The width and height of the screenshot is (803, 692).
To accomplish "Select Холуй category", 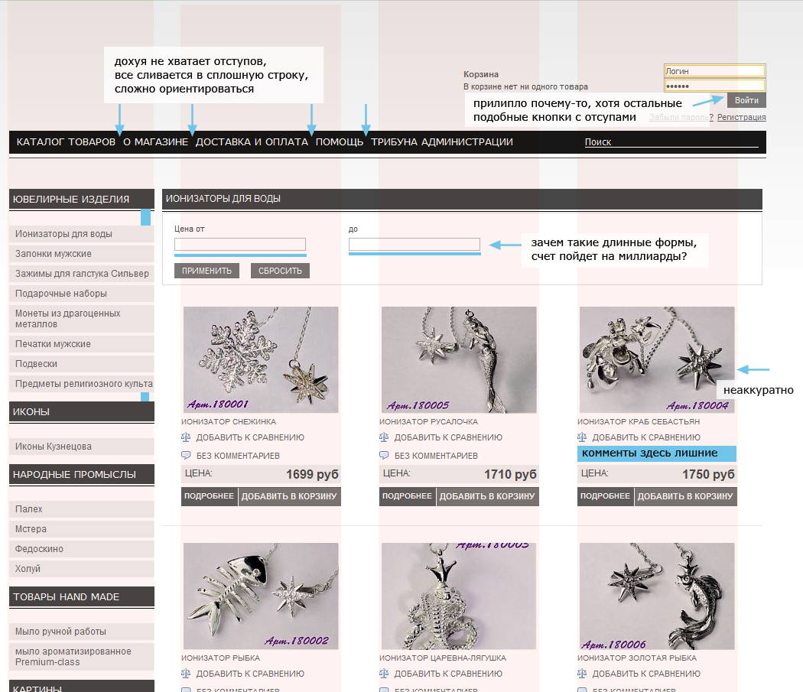I will [x=81, y=569].
